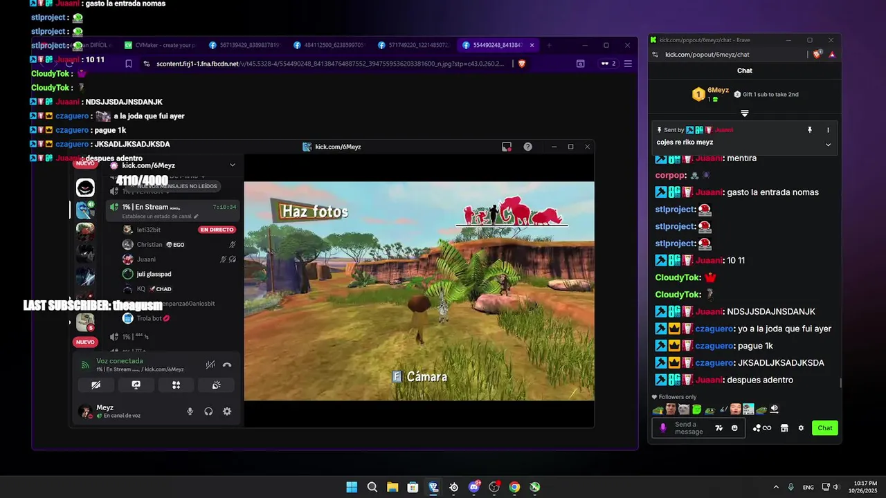Open Google Chrome from the taskbar
This screenshot has height=498, width=886.
[x=514, y=487]
